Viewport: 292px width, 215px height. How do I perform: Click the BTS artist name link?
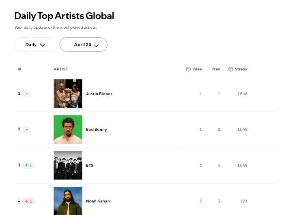(90, 165)
